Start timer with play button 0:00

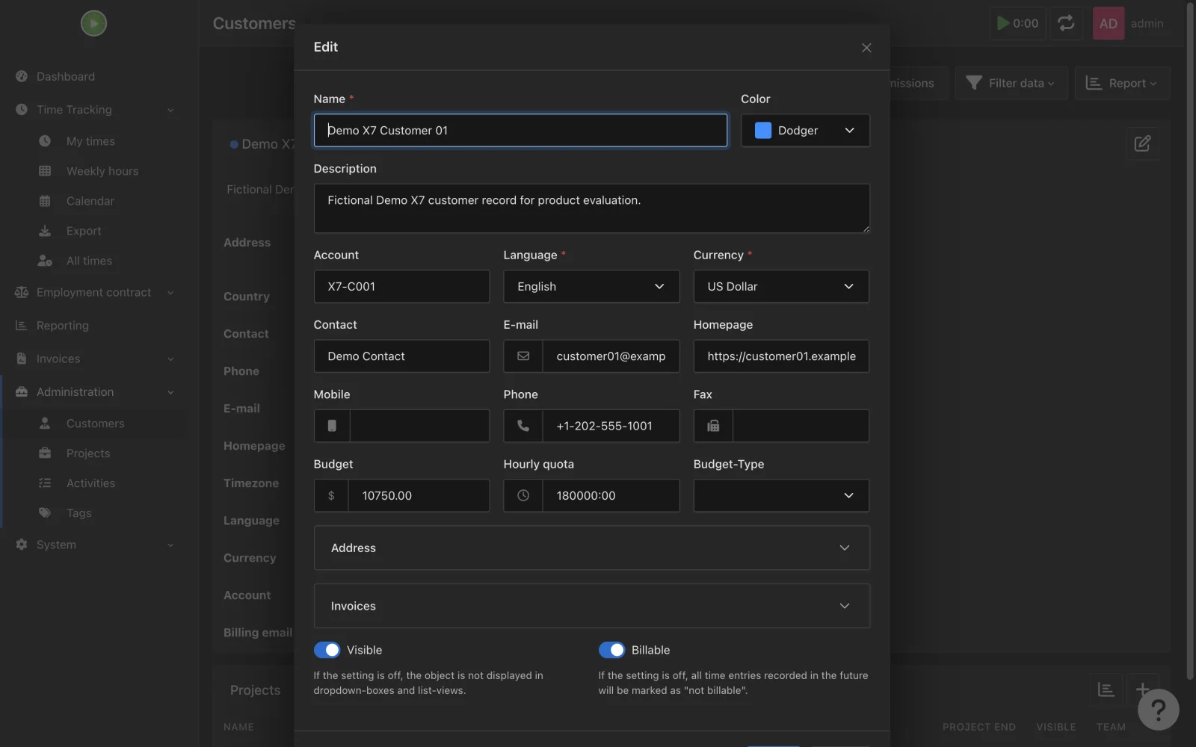pos(1017,23)
